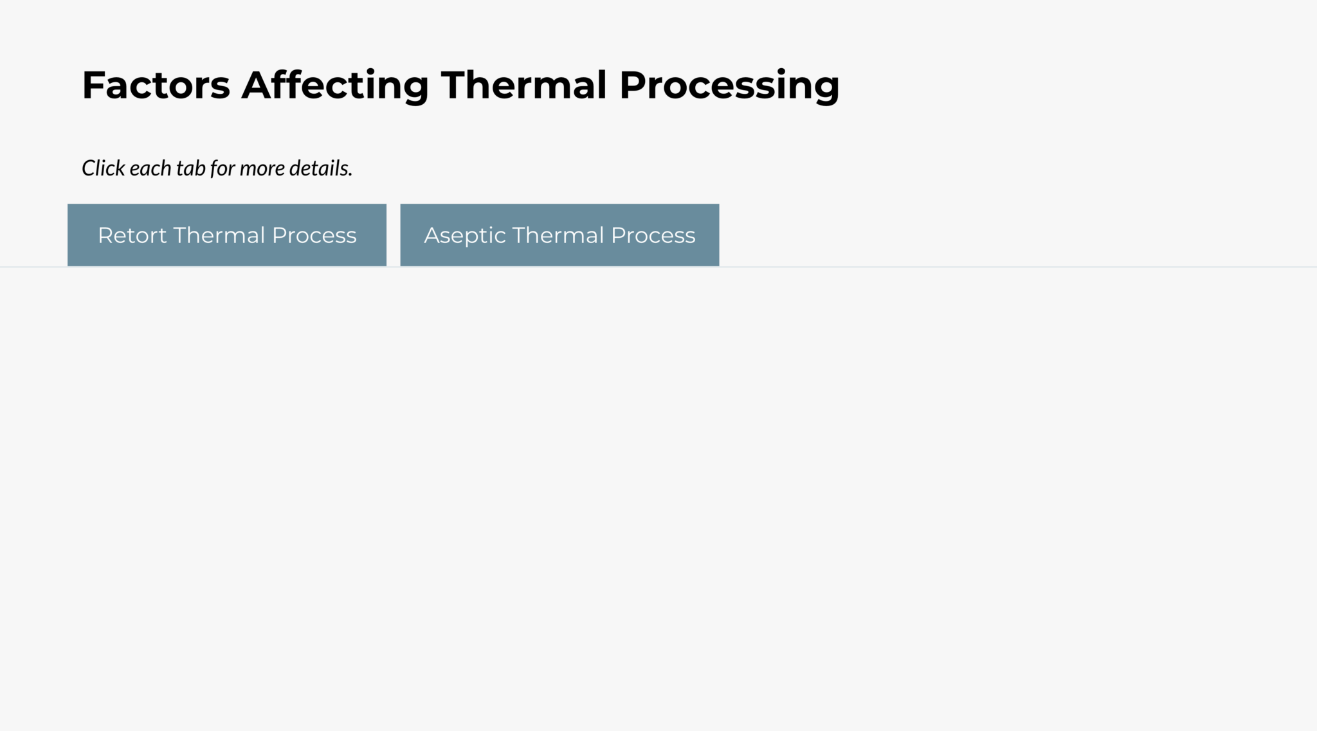
Task: Click the italic instruction text
Action: point(217,168)
